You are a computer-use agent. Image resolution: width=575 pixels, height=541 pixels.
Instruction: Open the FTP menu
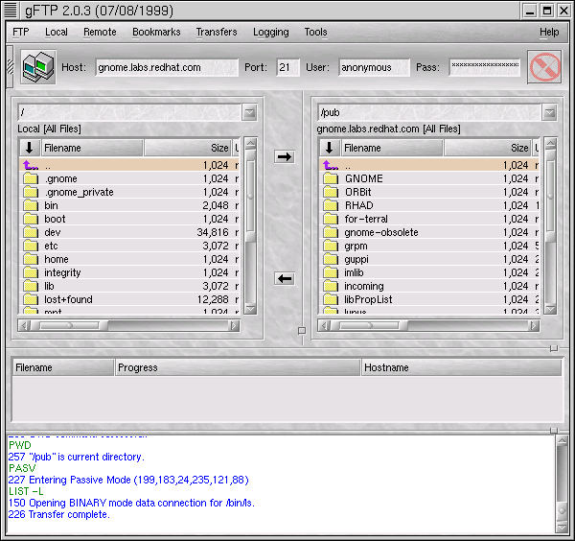[21, 33]
